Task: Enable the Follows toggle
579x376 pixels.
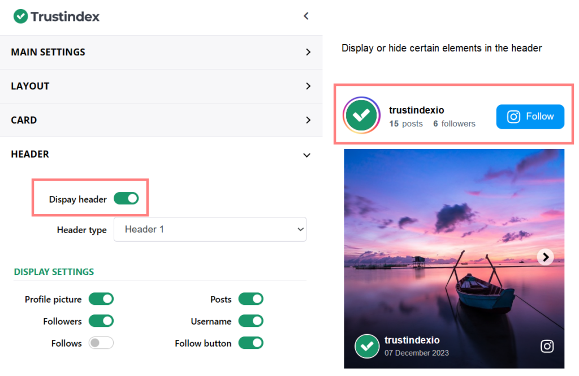Action: coord(101,343)
